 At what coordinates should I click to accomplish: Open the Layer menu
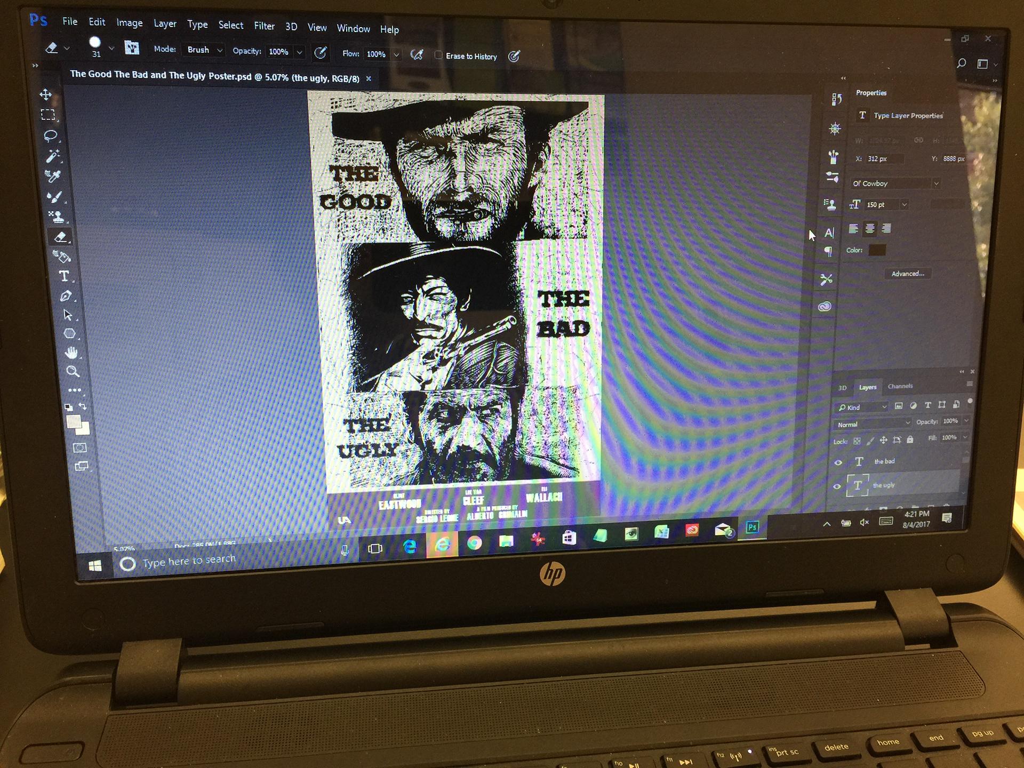coord(165,24)
